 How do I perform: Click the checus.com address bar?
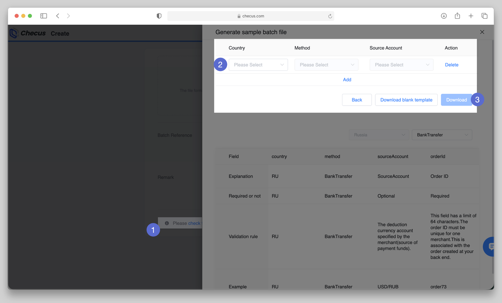pyautogui.click(x=251, y=16)
